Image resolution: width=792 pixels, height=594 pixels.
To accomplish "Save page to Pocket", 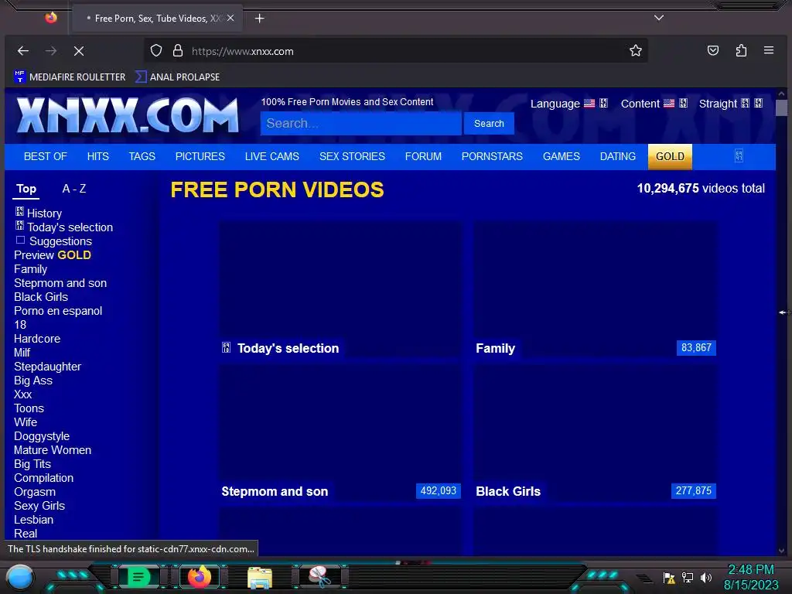I will pos(712,50).
